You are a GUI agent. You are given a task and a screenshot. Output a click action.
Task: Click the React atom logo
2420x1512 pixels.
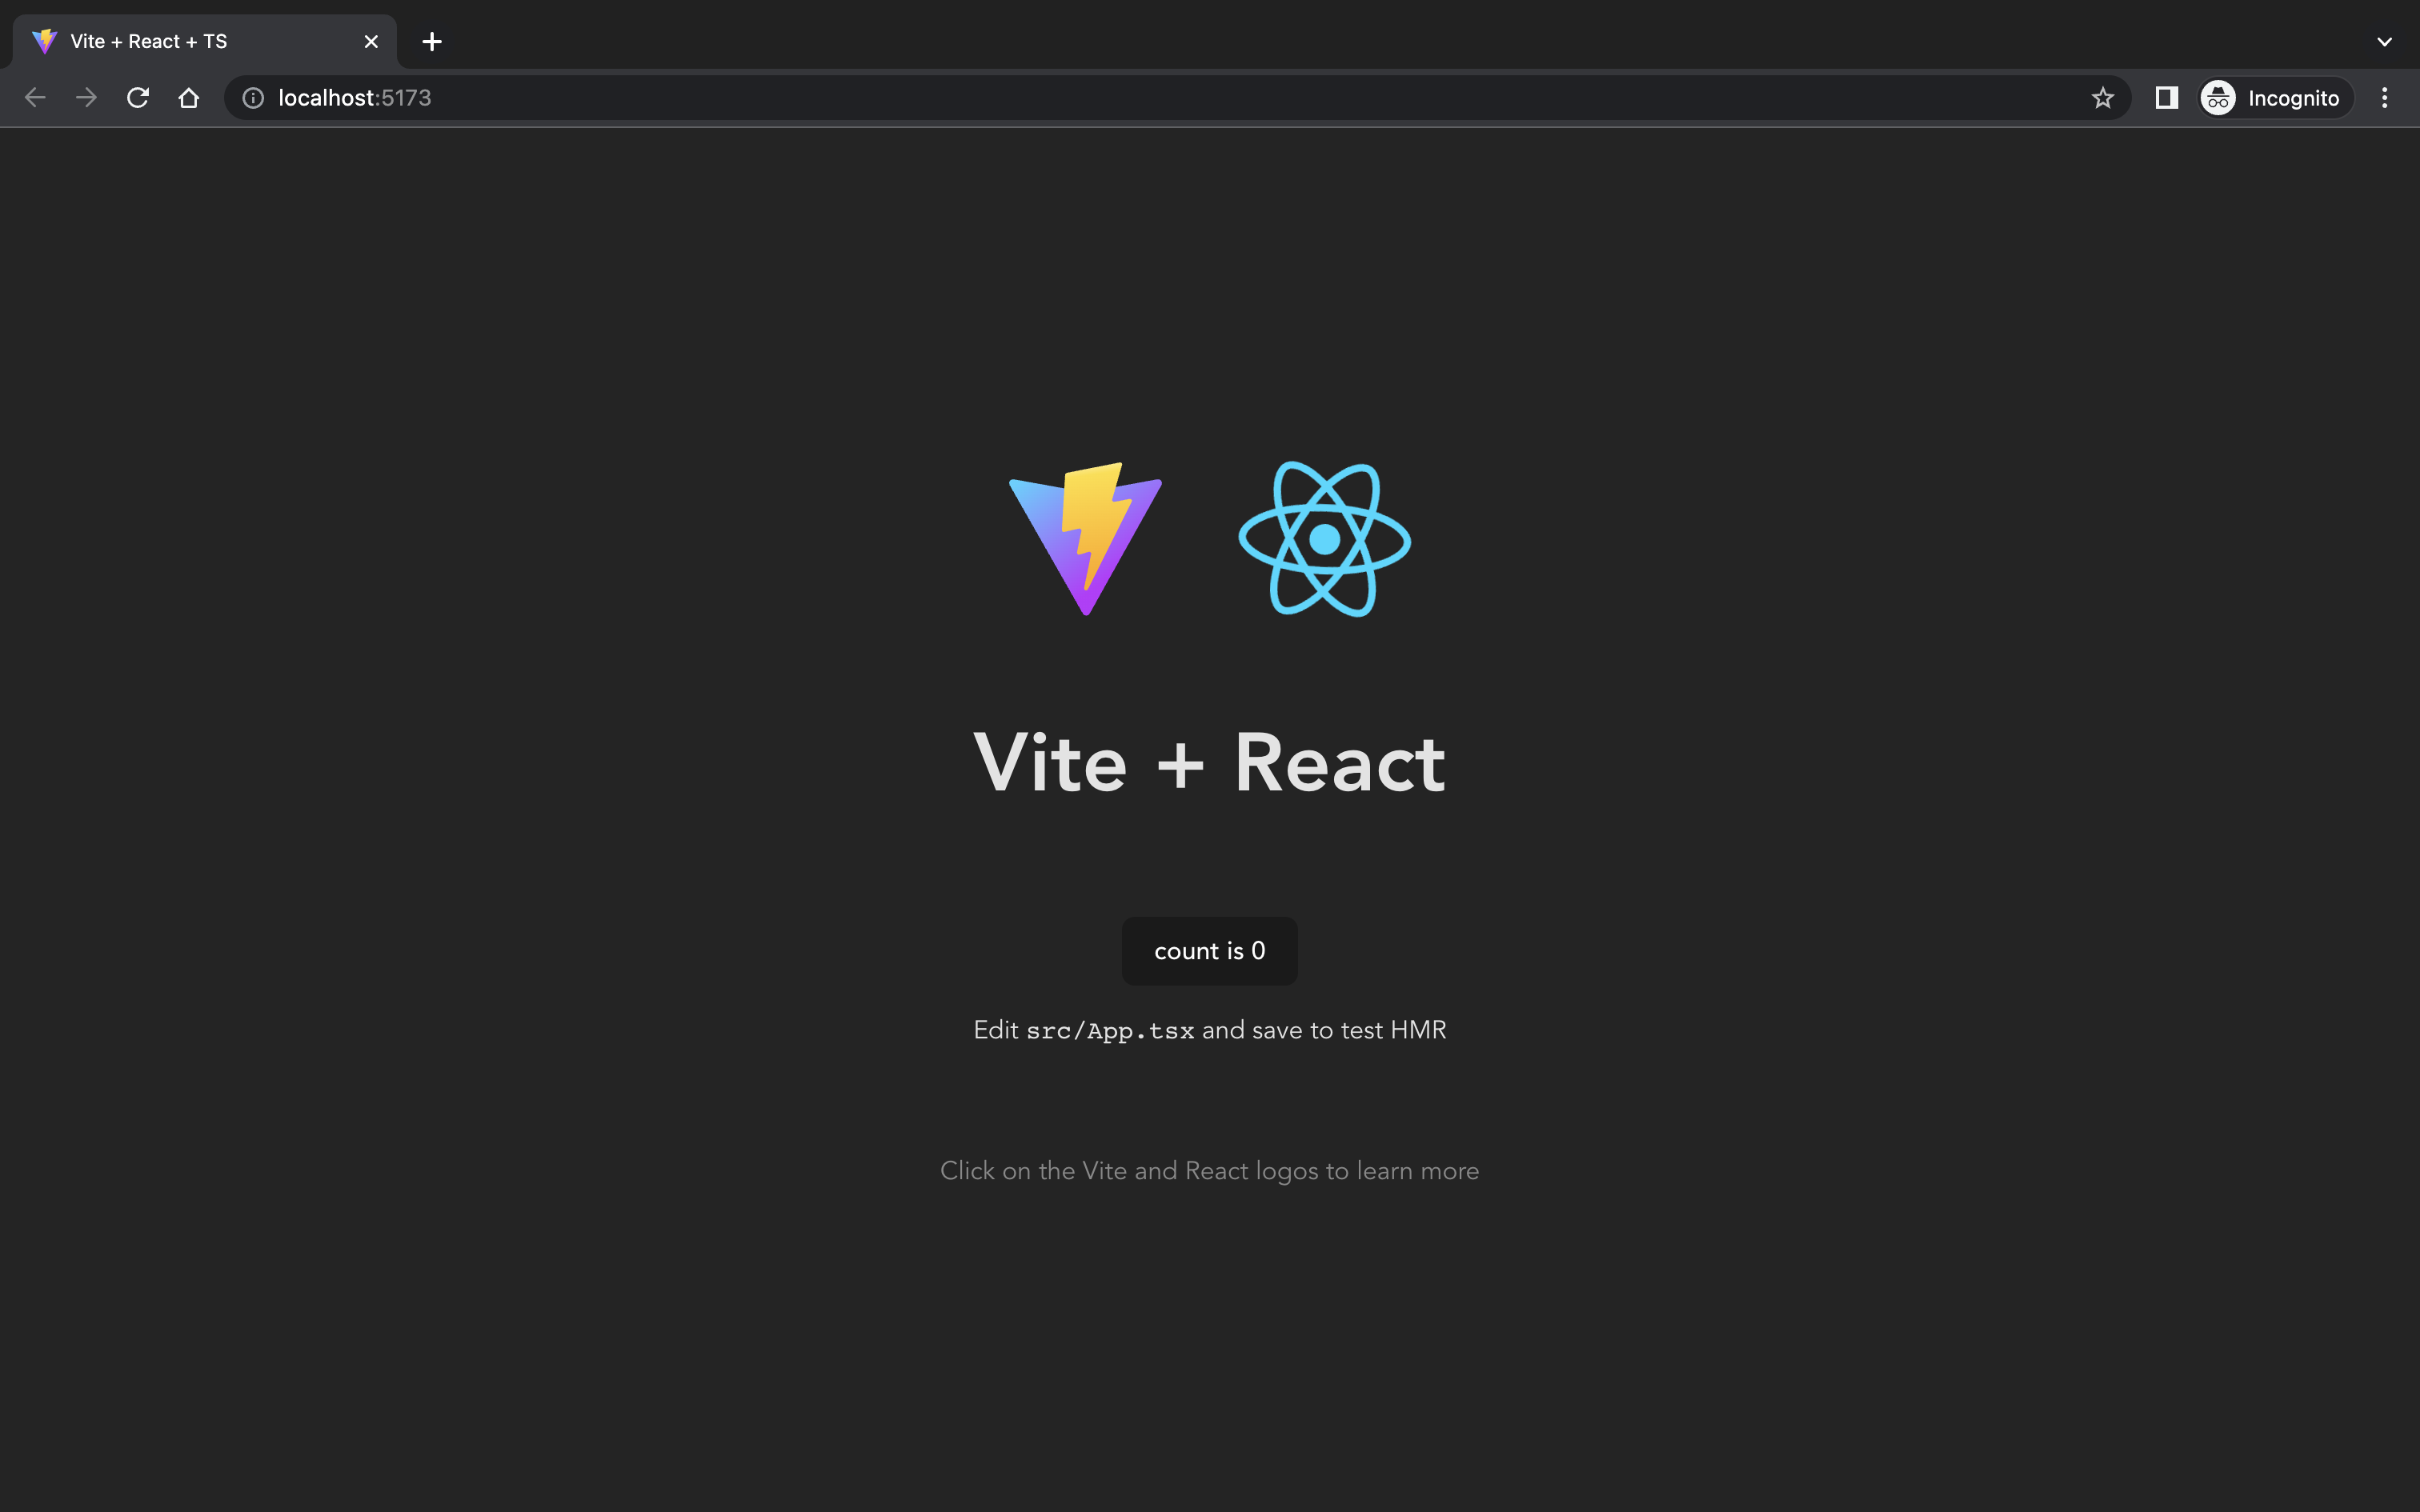tap(1324, 539)
